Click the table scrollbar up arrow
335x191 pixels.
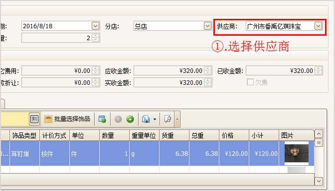pyautogui.click(x=319, y=134)
